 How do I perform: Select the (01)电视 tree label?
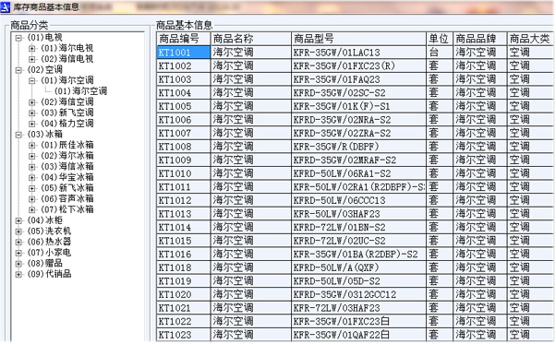pos(45,37)
